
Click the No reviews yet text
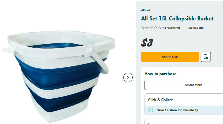[171, 28]
